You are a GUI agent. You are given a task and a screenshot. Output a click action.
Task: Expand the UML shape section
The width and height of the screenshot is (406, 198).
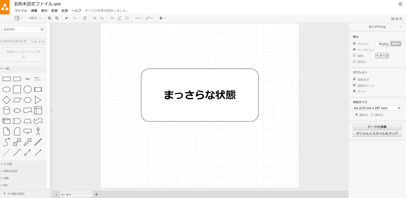tap(23, 178)
